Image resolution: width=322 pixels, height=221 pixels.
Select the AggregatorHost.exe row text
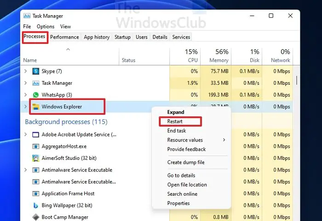click(64, 146)
